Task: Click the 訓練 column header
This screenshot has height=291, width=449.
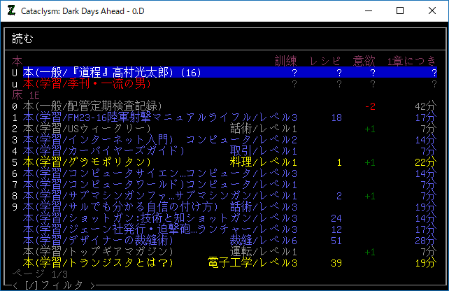Action: coord(287,61)
